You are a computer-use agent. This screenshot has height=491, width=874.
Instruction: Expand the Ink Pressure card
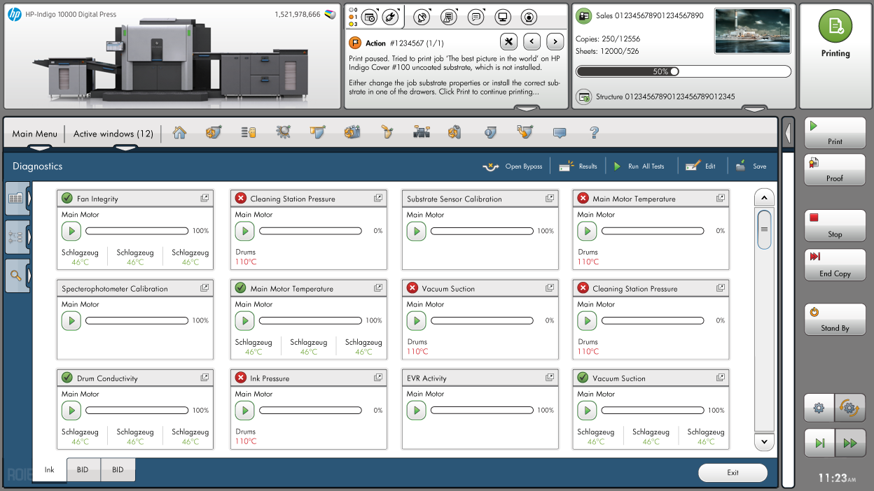click(x=378, y=378)
